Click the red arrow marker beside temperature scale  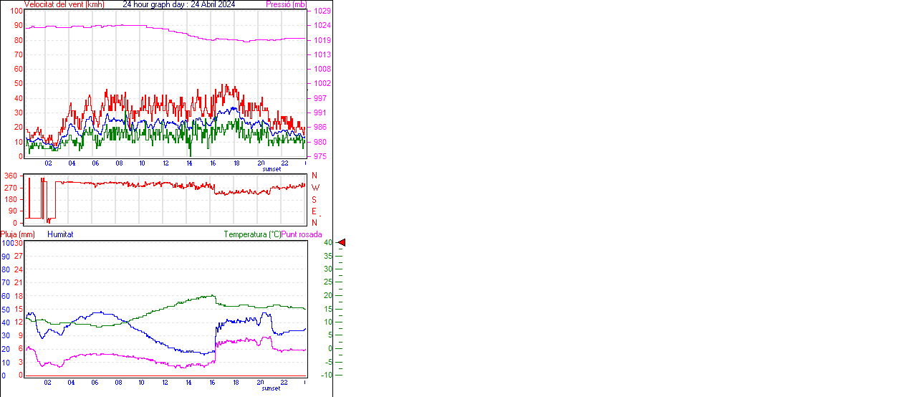(x=342, y=243)
